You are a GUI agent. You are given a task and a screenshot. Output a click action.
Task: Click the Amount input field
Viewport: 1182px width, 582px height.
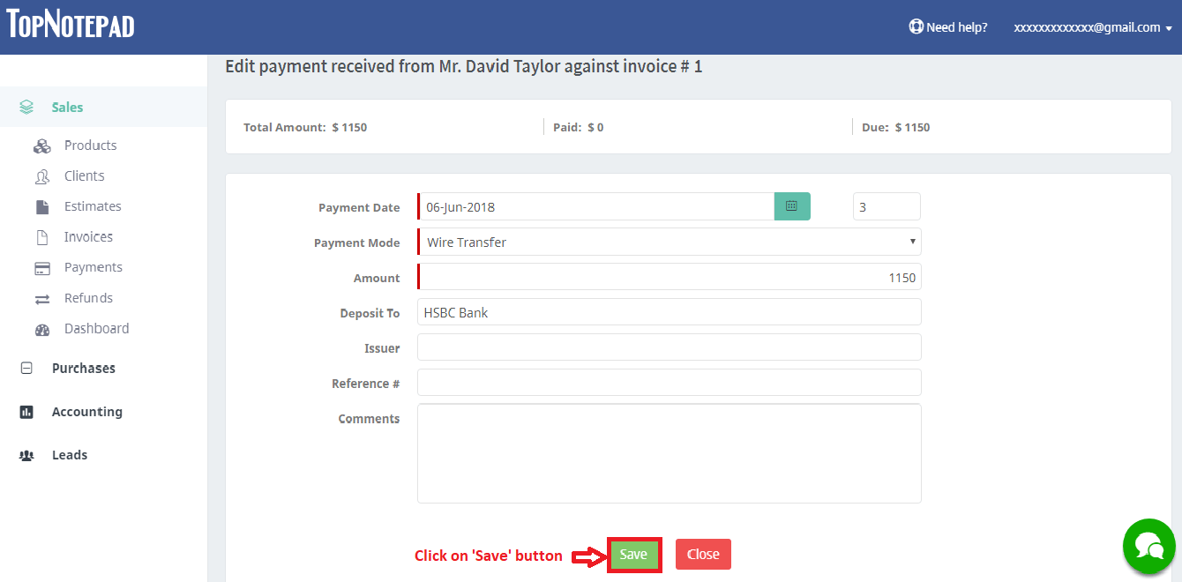pos(670,277)
